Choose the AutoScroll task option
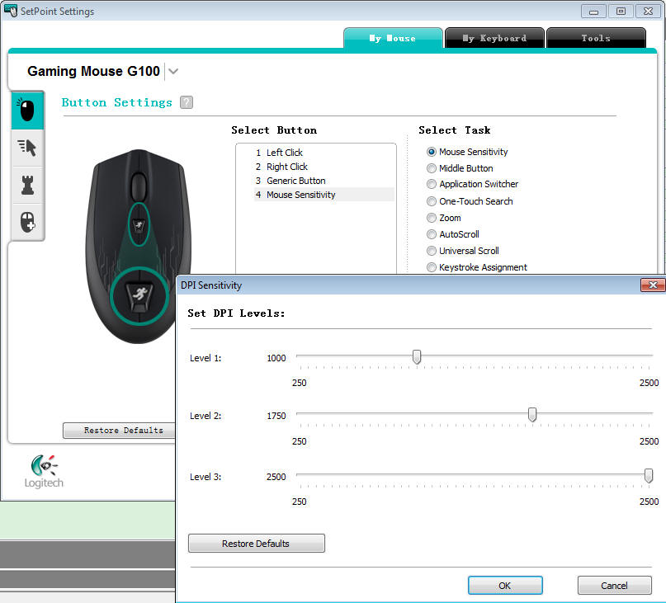 [432, 234]
